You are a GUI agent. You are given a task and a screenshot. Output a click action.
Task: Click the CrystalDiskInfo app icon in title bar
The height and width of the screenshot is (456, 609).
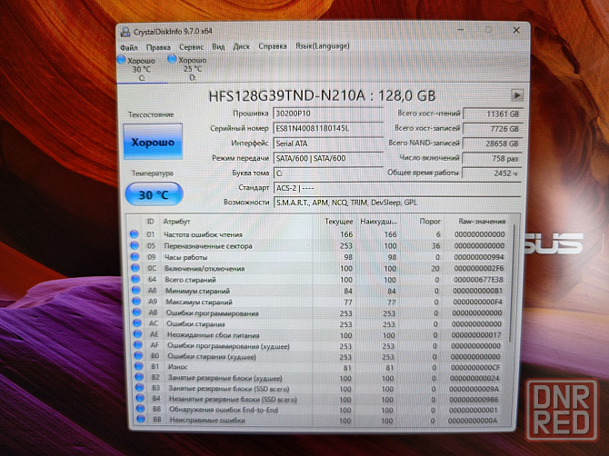coord(125,33)
